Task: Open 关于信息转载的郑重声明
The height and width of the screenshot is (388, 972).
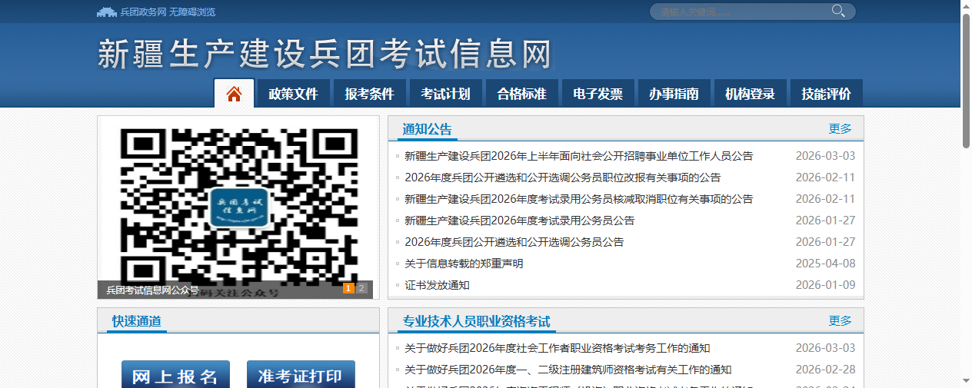Action: coord(464,264)
